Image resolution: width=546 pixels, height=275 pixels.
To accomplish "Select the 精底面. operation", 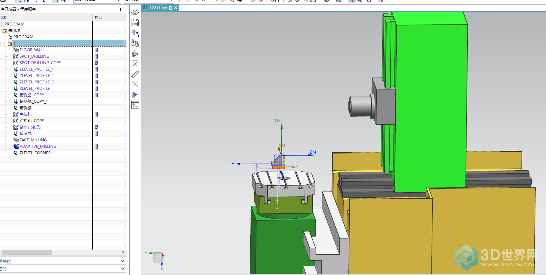I will coord(26,134).
